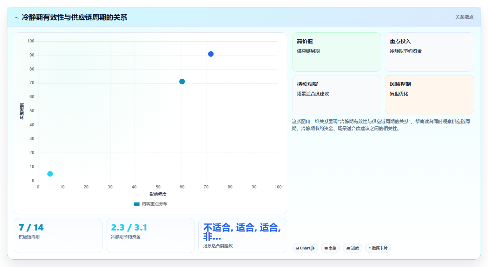Click the 关系散点 label in header
The image size is (488, 267).
[464, 17]
